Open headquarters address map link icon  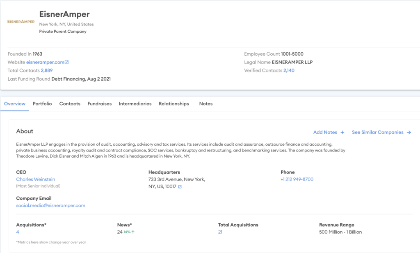(x=180, y=187)
